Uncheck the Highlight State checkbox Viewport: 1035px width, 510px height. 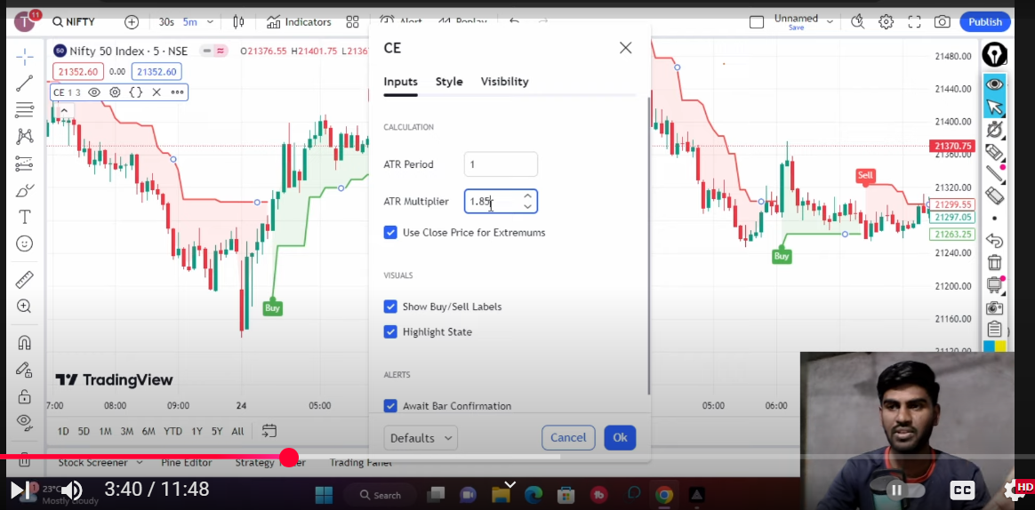click(x=390, y=332)
